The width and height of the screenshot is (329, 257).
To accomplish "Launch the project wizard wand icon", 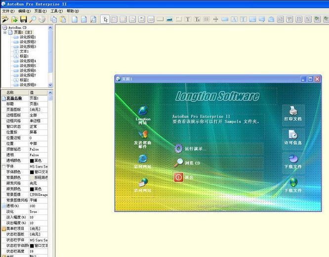I will [x=5, y=19].
